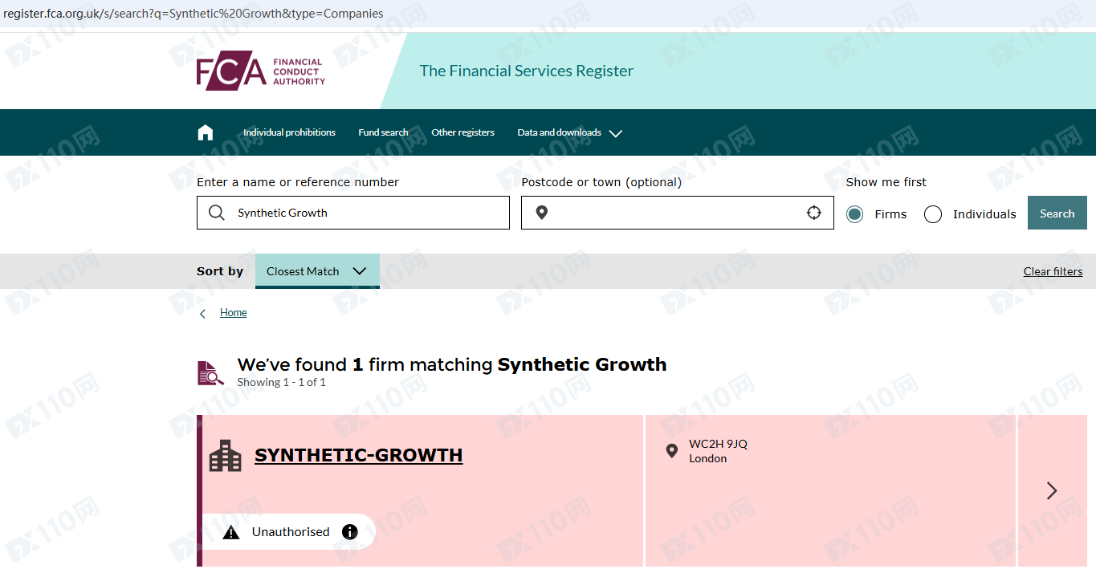Click the warning triangle on Unauthorised badge
Screen dimensions: 1096x573
[231, 532]
